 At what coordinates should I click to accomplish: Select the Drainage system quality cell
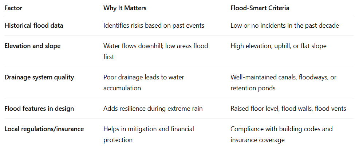click(39, 77)
